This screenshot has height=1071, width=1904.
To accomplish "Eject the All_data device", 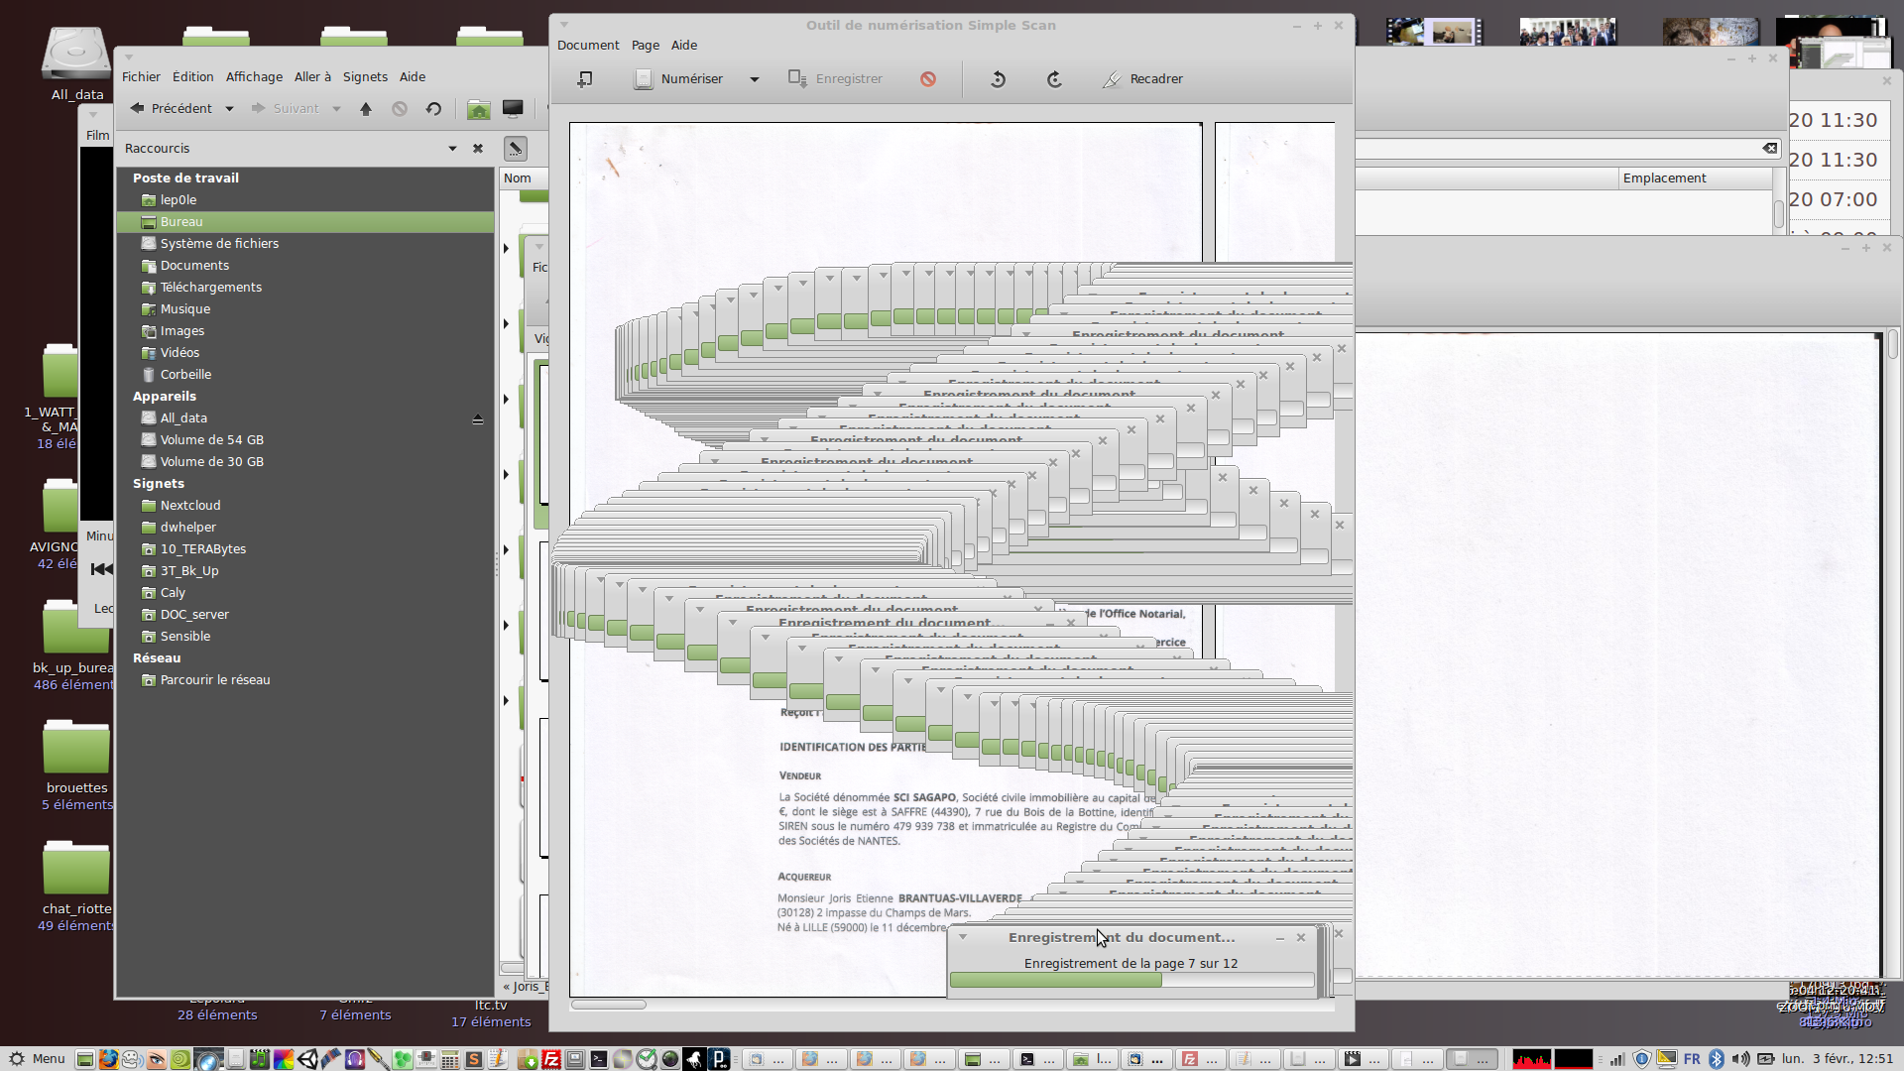I will point(478,419).
